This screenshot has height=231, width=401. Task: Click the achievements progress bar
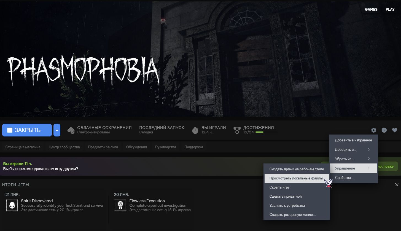pyautogui.click(x=266, y=132)
